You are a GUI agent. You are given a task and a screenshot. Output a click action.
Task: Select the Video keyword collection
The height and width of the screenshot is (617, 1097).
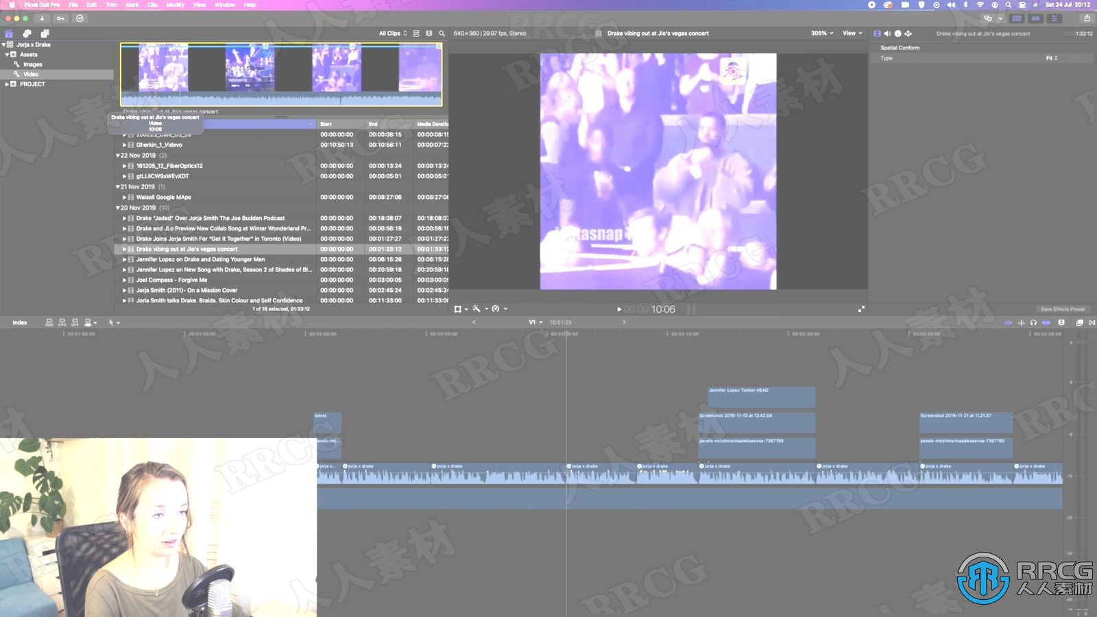(x=31, y=74)
